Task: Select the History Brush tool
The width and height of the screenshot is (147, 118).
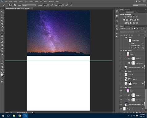Action: pos(2,39)
